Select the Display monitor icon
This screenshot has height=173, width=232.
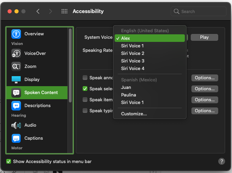click(16, 80)
